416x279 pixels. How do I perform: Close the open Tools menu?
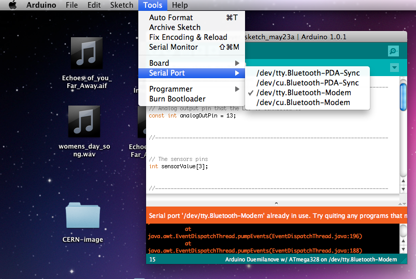(152, 5)
